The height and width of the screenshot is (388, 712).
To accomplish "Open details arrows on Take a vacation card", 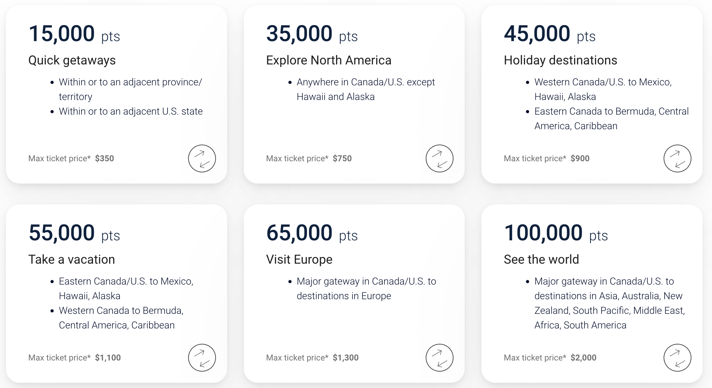I will 201,357.
